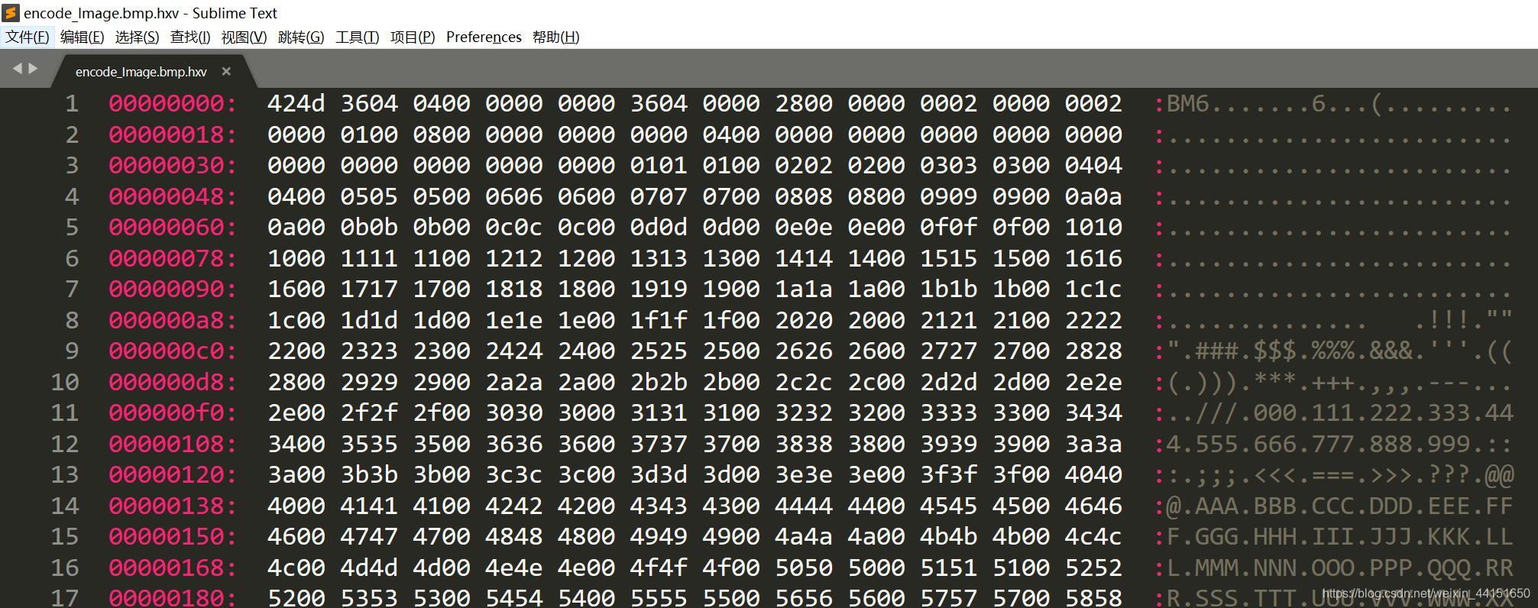Click hex value 0800 on line 2
The width and height of the screenshot is (1538, 608).
(x=442, y=134)
